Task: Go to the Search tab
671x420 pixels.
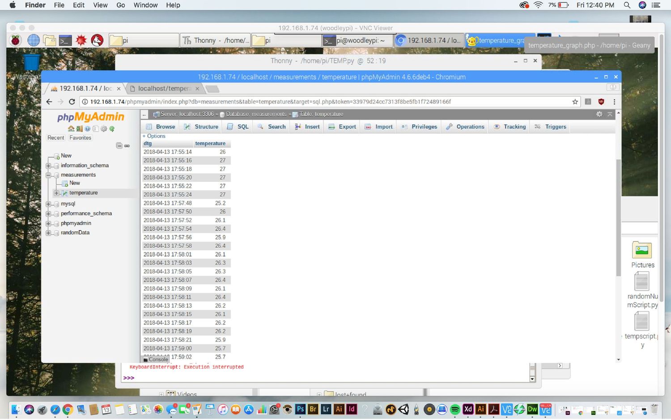Action: coord(272,127)
